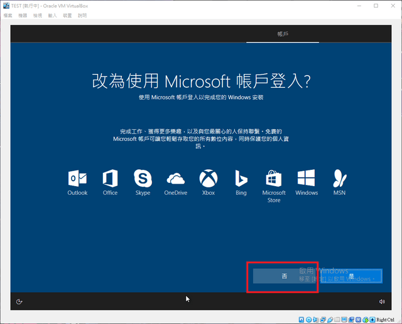Click the USB devices status icon
This screenshot has height=324, width=402.
click(330, 320)
